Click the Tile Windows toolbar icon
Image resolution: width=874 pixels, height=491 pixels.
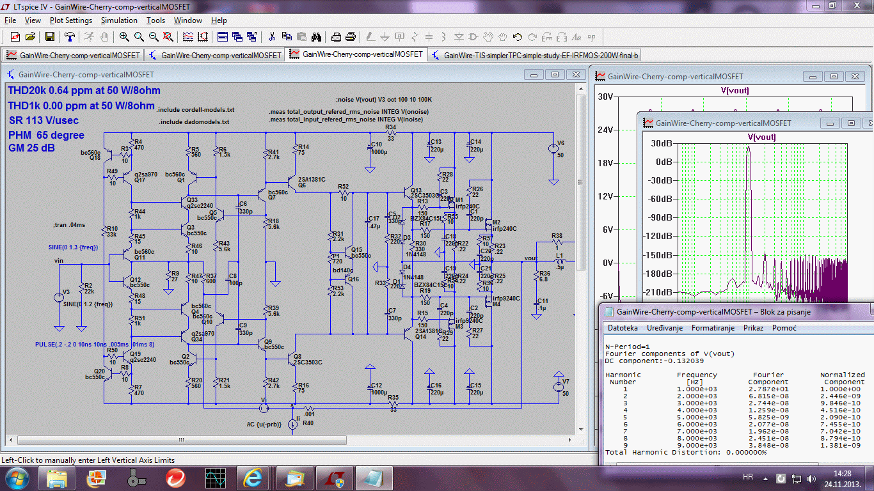click(222, 36)
